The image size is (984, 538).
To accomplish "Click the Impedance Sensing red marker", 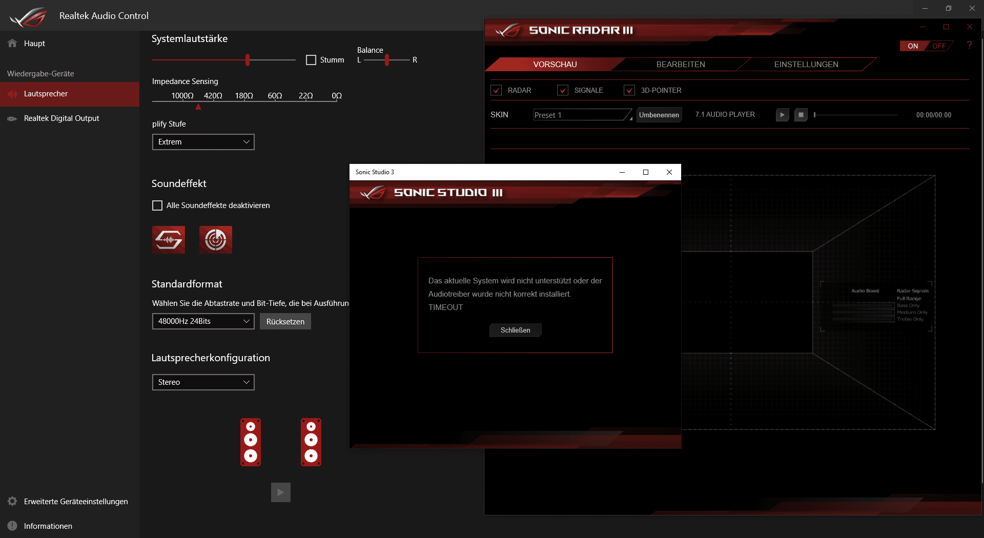I will [x=198, y=107].
